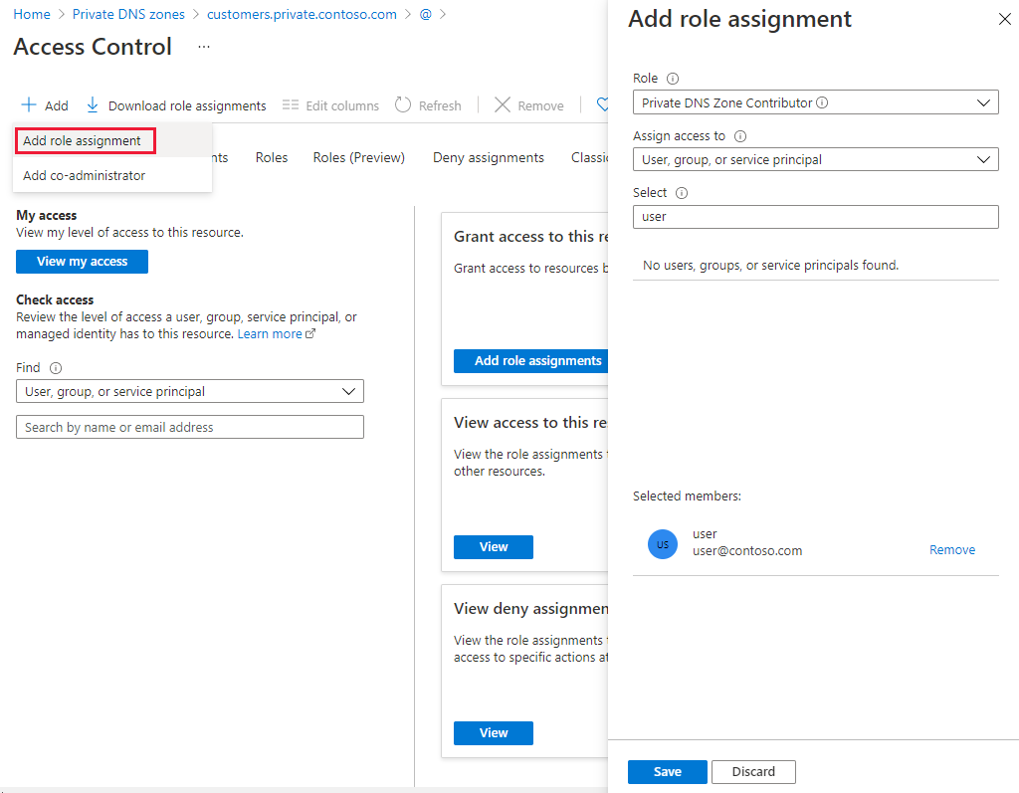Image resolution: width=1019 pixels, height=793 pixels.
Task: Click info icon next to Role label
Action: (673, 79)
